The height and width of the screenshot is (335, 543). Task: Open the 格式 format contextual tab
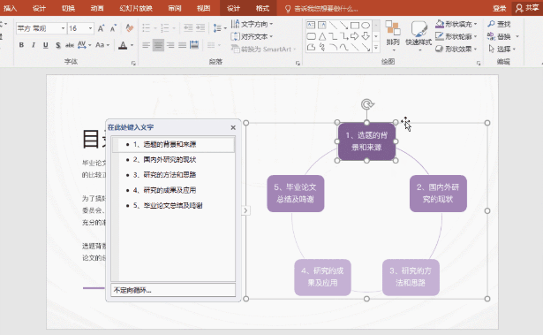(x=262, y=8)
